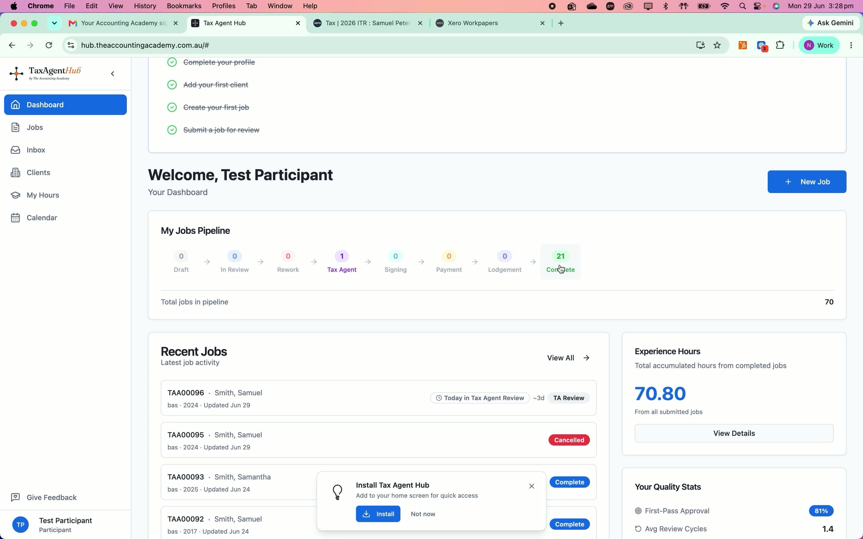The width and height of the screenshot is (863, 539).
Task: Select the Rework pipeline stage
Action: pos(288,262)
